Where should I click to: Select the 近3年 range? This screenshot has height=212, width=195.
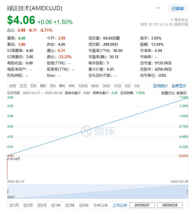coord(70,205)
